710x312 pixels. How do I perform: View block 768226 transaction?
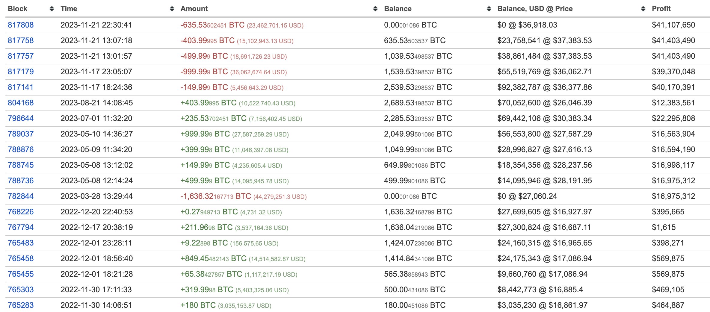pos(21,212)
